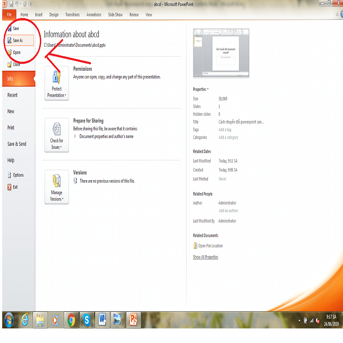Expand the Protect Presentation dropdown
The width and height of the screenshot is (343, 343).
point(57,83)
